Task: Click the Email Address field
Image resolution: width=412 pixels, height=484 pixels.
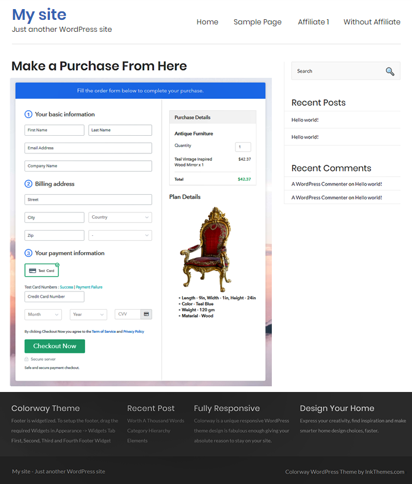Action: click(88, 148)
